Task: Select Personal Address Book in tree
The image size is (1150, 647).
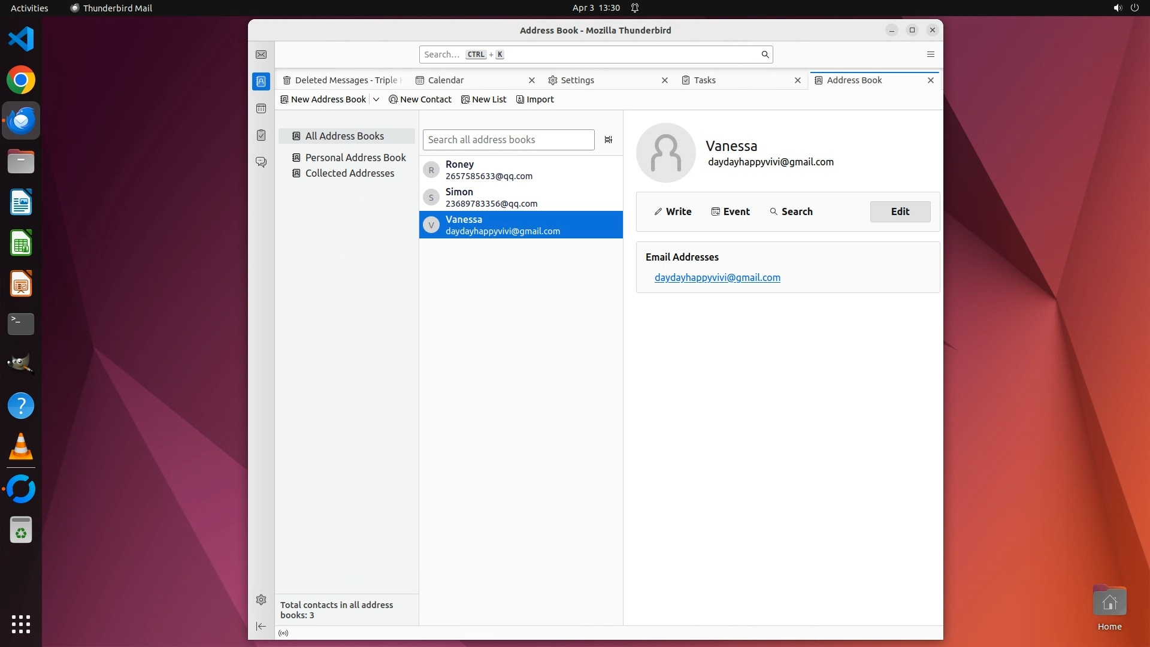Action: 355,158
